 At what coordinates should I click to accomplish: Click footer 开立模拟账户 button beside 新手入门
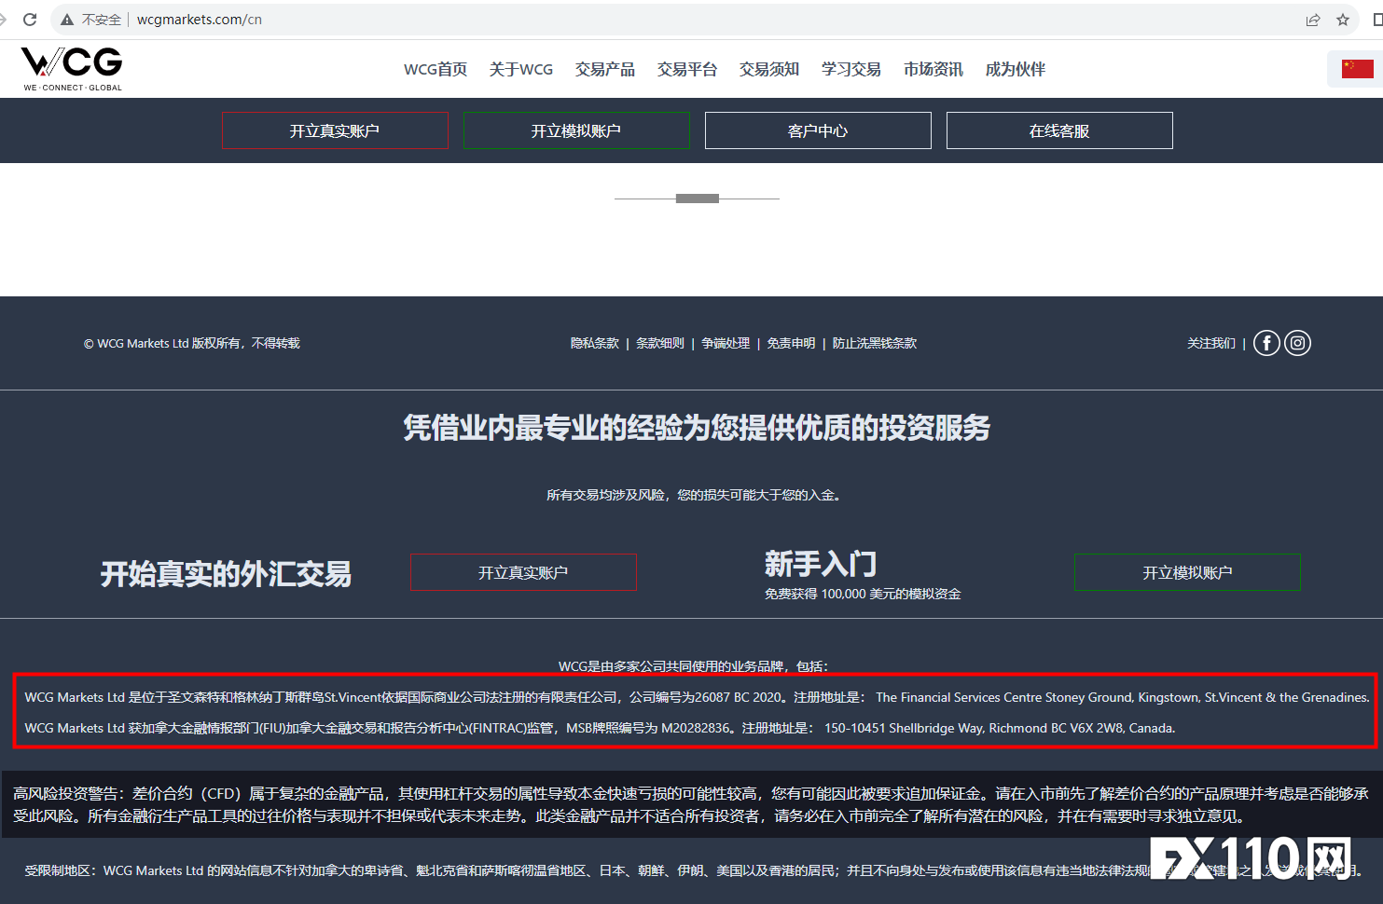tap(1187, 572)
